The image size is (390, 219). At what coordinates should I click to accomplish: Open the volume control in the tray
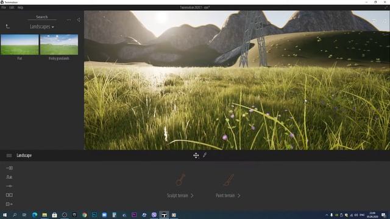click(x=356, y=215)
